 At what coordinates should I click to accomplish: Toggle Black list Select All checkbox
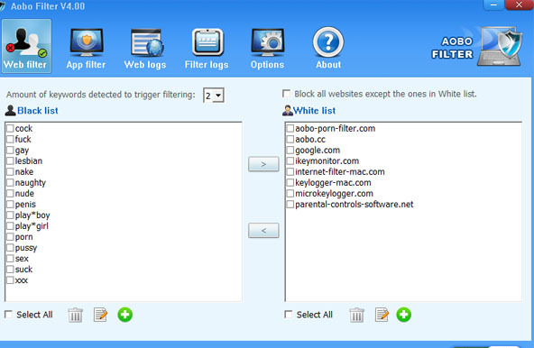click(x=8, y=315)
